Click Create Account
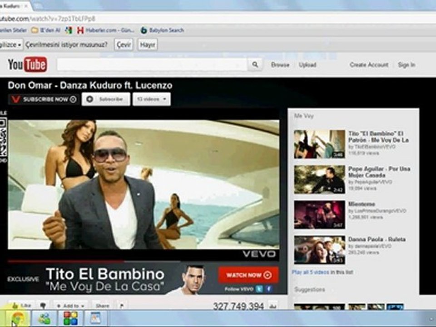 369,65
